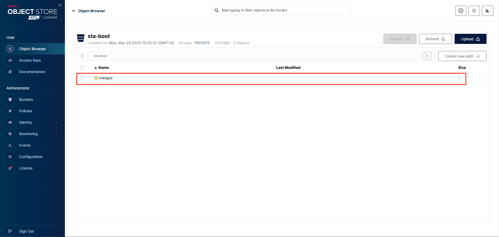Click the sta-boot bucket title
Viewport: 499px width, 237px height.
99,36
